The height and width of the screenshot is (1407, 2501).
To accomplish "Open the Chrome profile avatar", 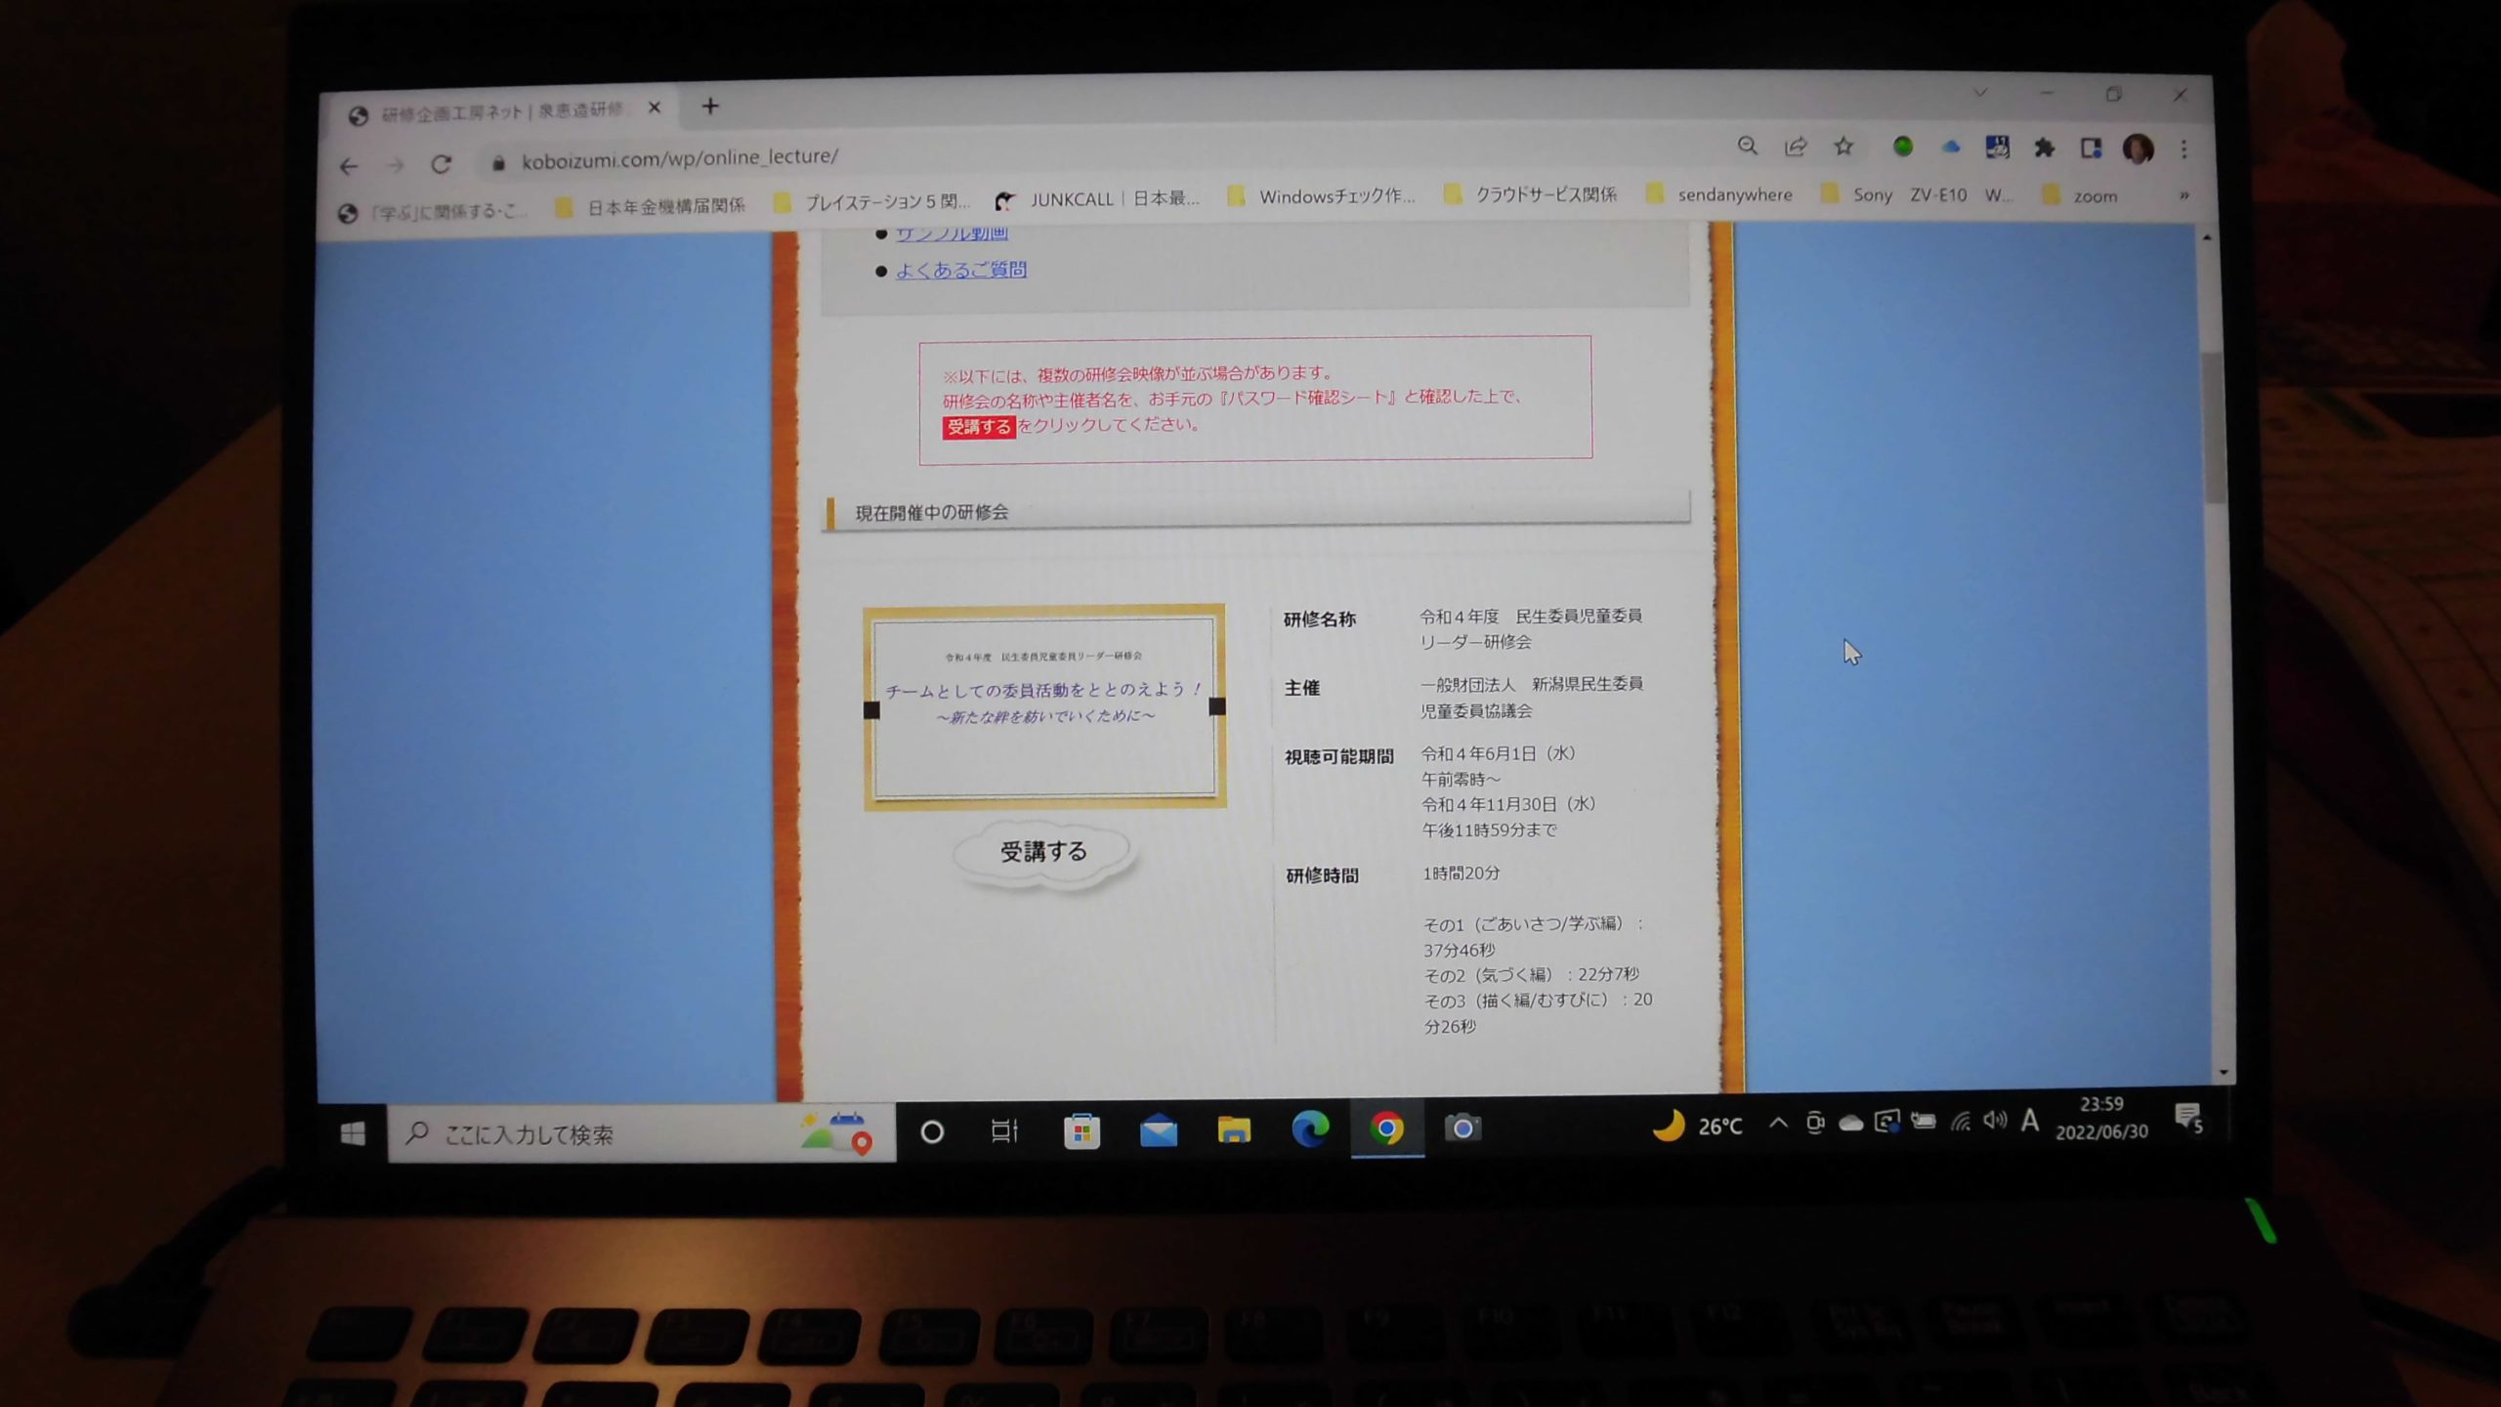I will [2138, 149].
